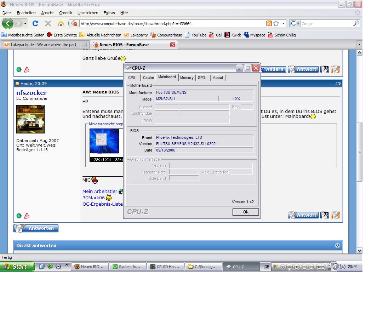The image size is (383, 331).
Task: Switch to Memory tab in CPU-Z
Action: [x=187, y=78]
